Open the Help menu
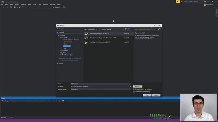This screenshot has height=122, width=218. pyautogui.click(x=59, y=4)
